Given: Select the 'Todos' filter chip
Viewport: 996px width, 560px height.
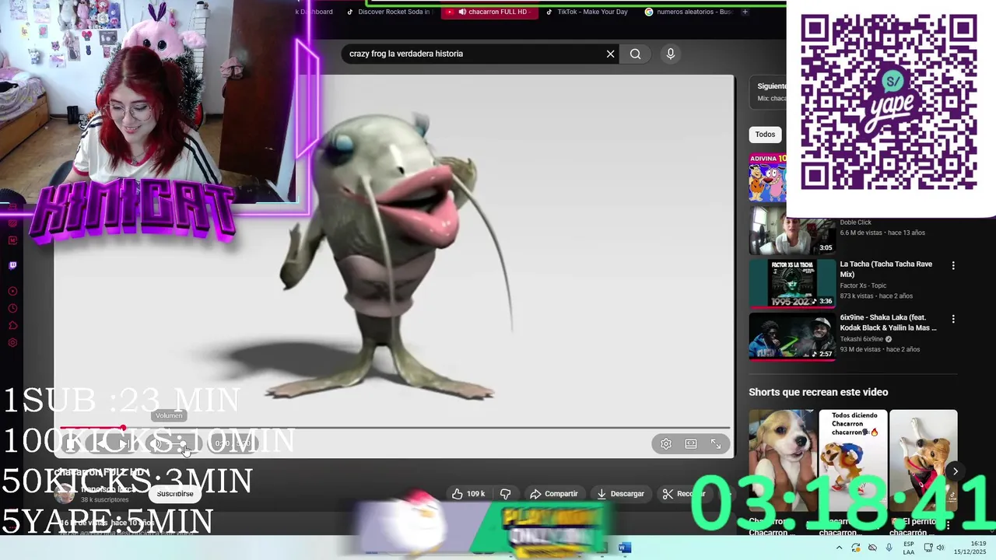Looking at the screenshot, I should tap(765, 135).
